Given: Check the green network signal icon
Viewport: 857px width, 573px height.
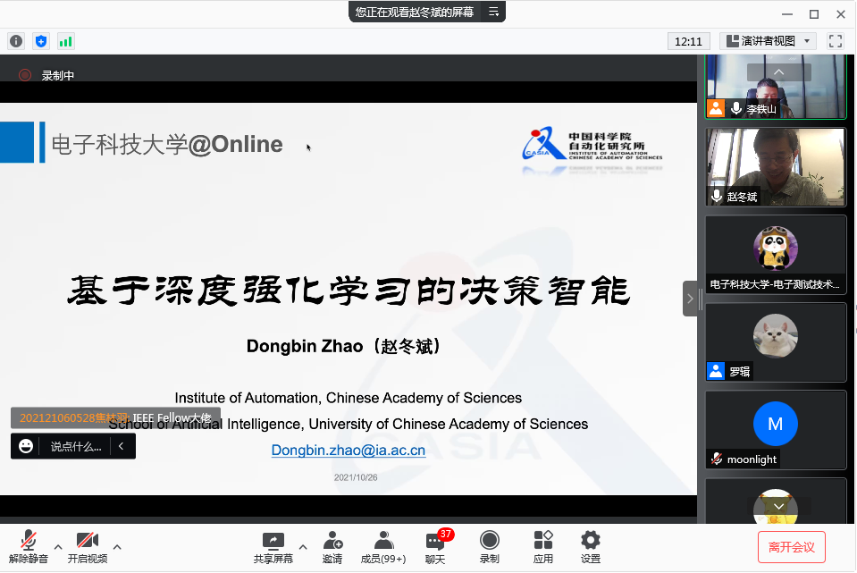Looking at the screenshot, I should click(65, 41).
